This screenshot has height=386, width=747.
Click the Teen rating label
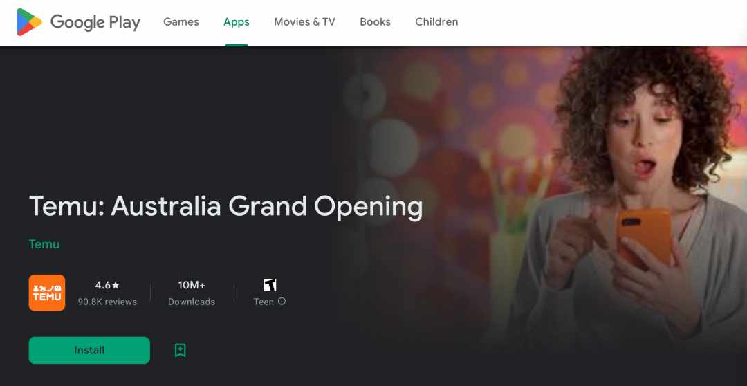(264, 302)
